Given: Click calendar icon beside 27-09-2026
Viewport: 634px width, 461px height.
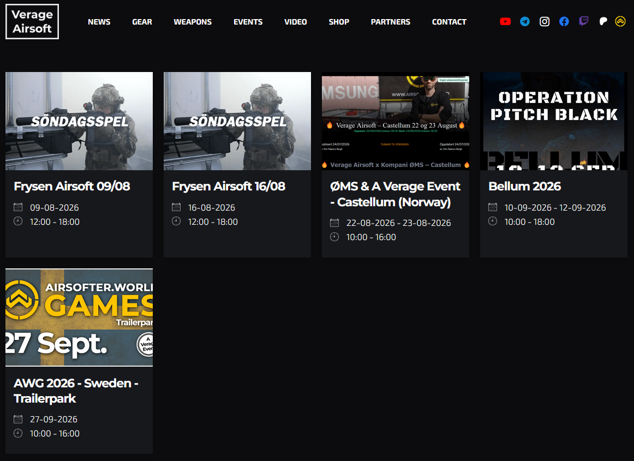Looking at the screenshot, I should click(x=18, y=419).
